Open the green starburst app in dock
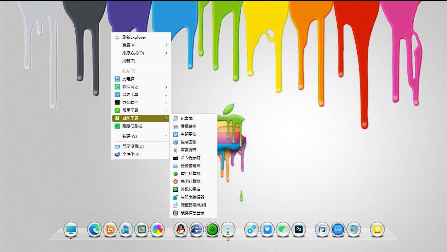Screen dimensions: 447x252 coord(212,230)
